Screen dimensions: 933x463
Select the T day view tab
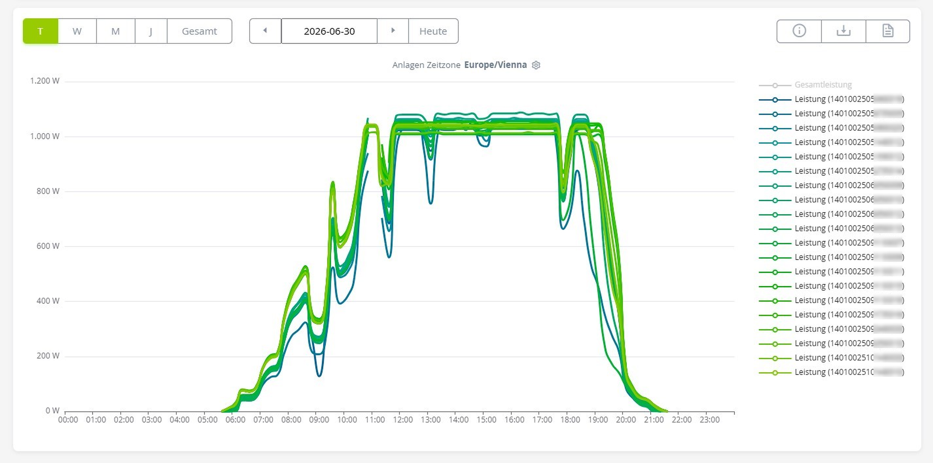click(41, 31)
